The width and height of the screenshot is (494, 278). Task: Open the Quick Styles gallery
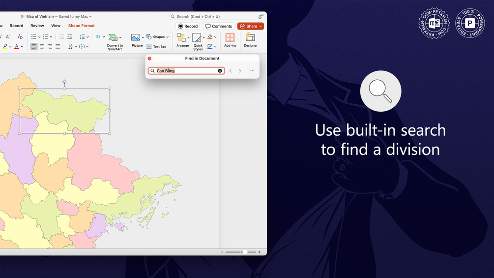point(198,42)
